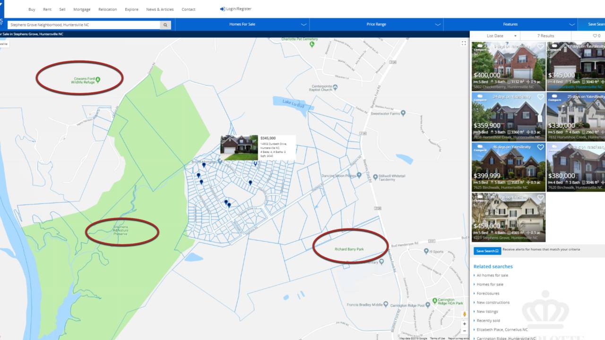This screenshot has height=340, width=605.
Task: Click the Save Search button
Action: [486, 251]
